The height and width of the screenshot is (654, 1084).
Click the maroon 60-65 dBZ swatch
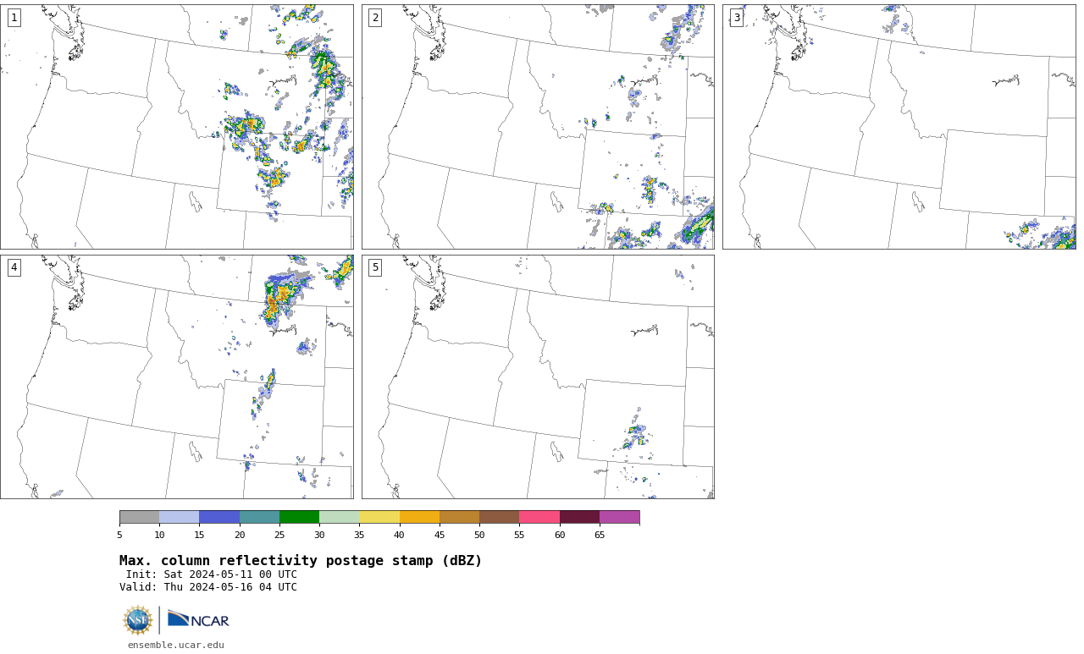(x=579, y=517)
